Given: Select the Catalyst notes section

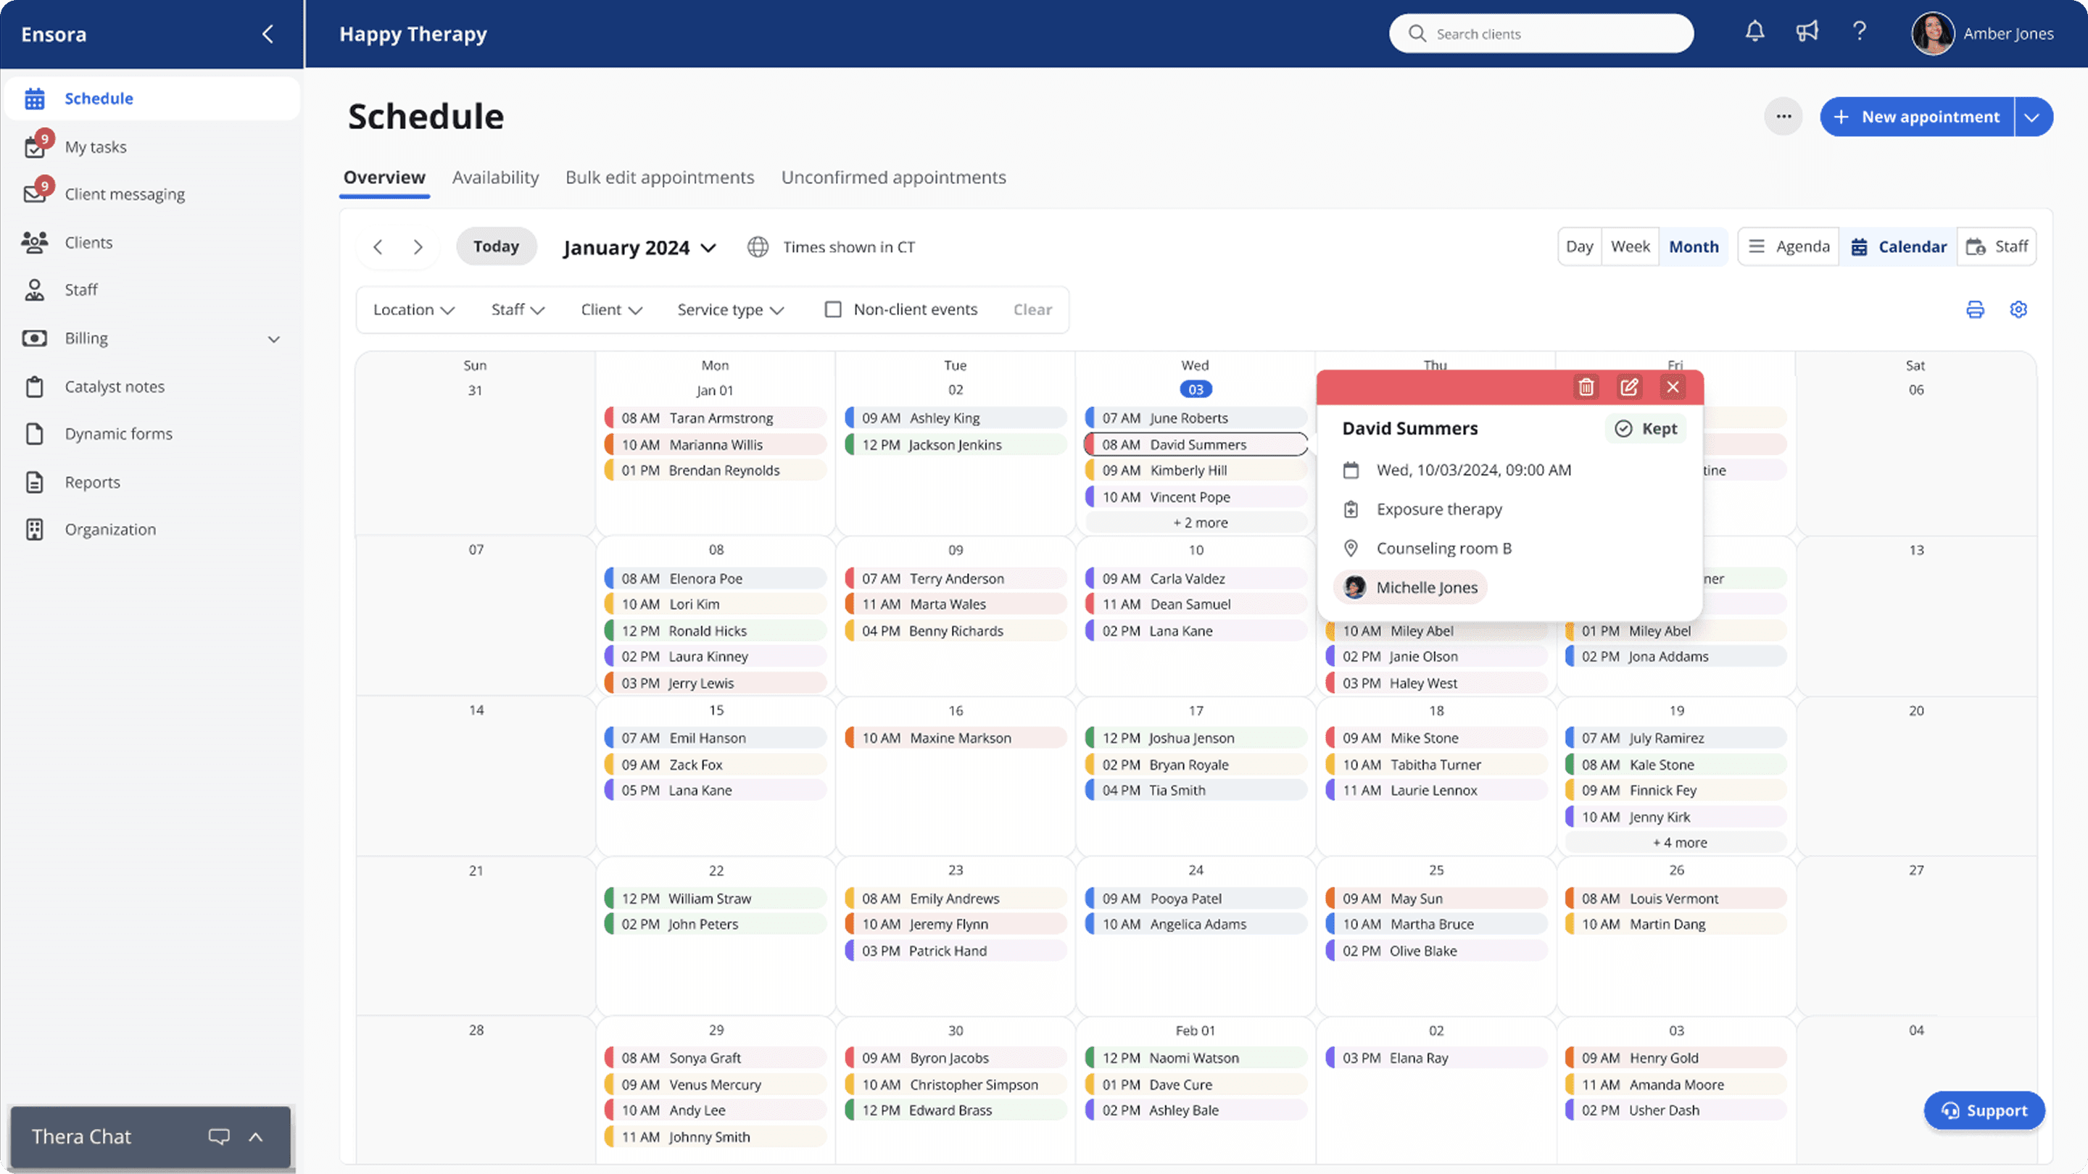Looking at the screenshot, I should tap(115, 386).
